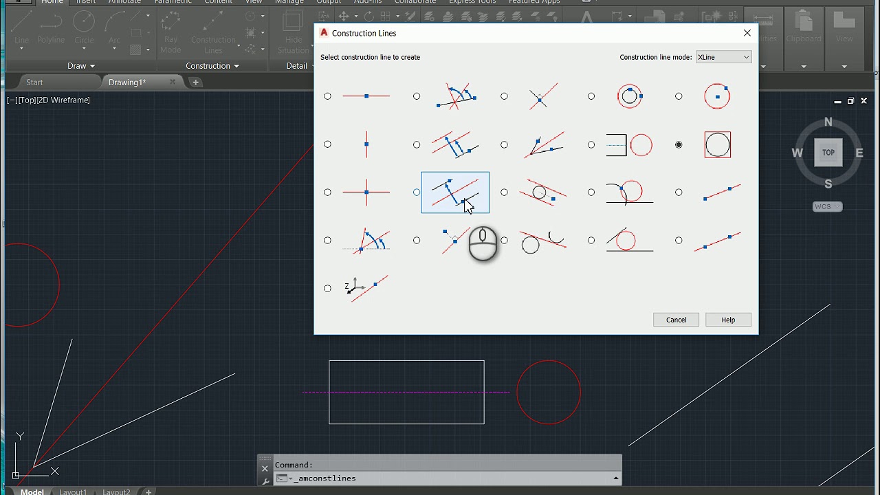The image size is (880, 495).
Task: Open the Parametric ribbon tab
Action: pyautogui.click(x=173, y=2)
